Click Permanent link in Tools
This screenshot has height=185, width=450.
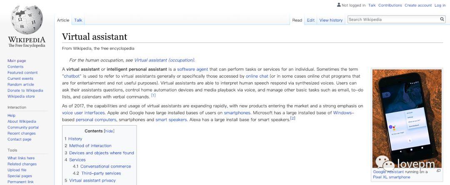tap(20, 182)
